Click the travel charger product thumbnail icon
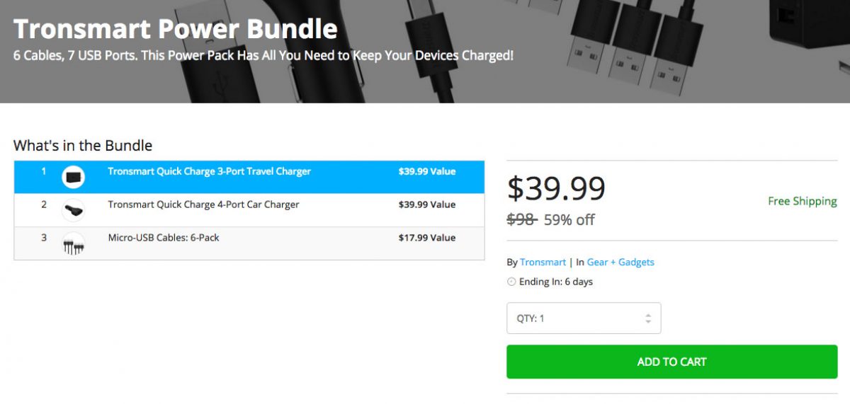Screen dimensions: 850x404 (73, 177)
